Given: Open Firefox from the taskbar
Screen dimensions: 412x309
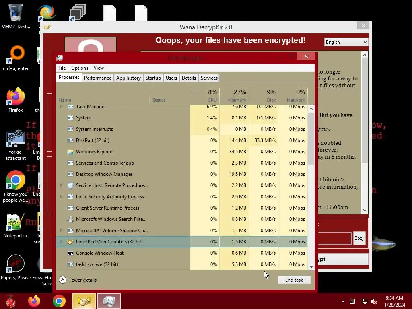Looking at the screenshot, I should coord(34,301).
